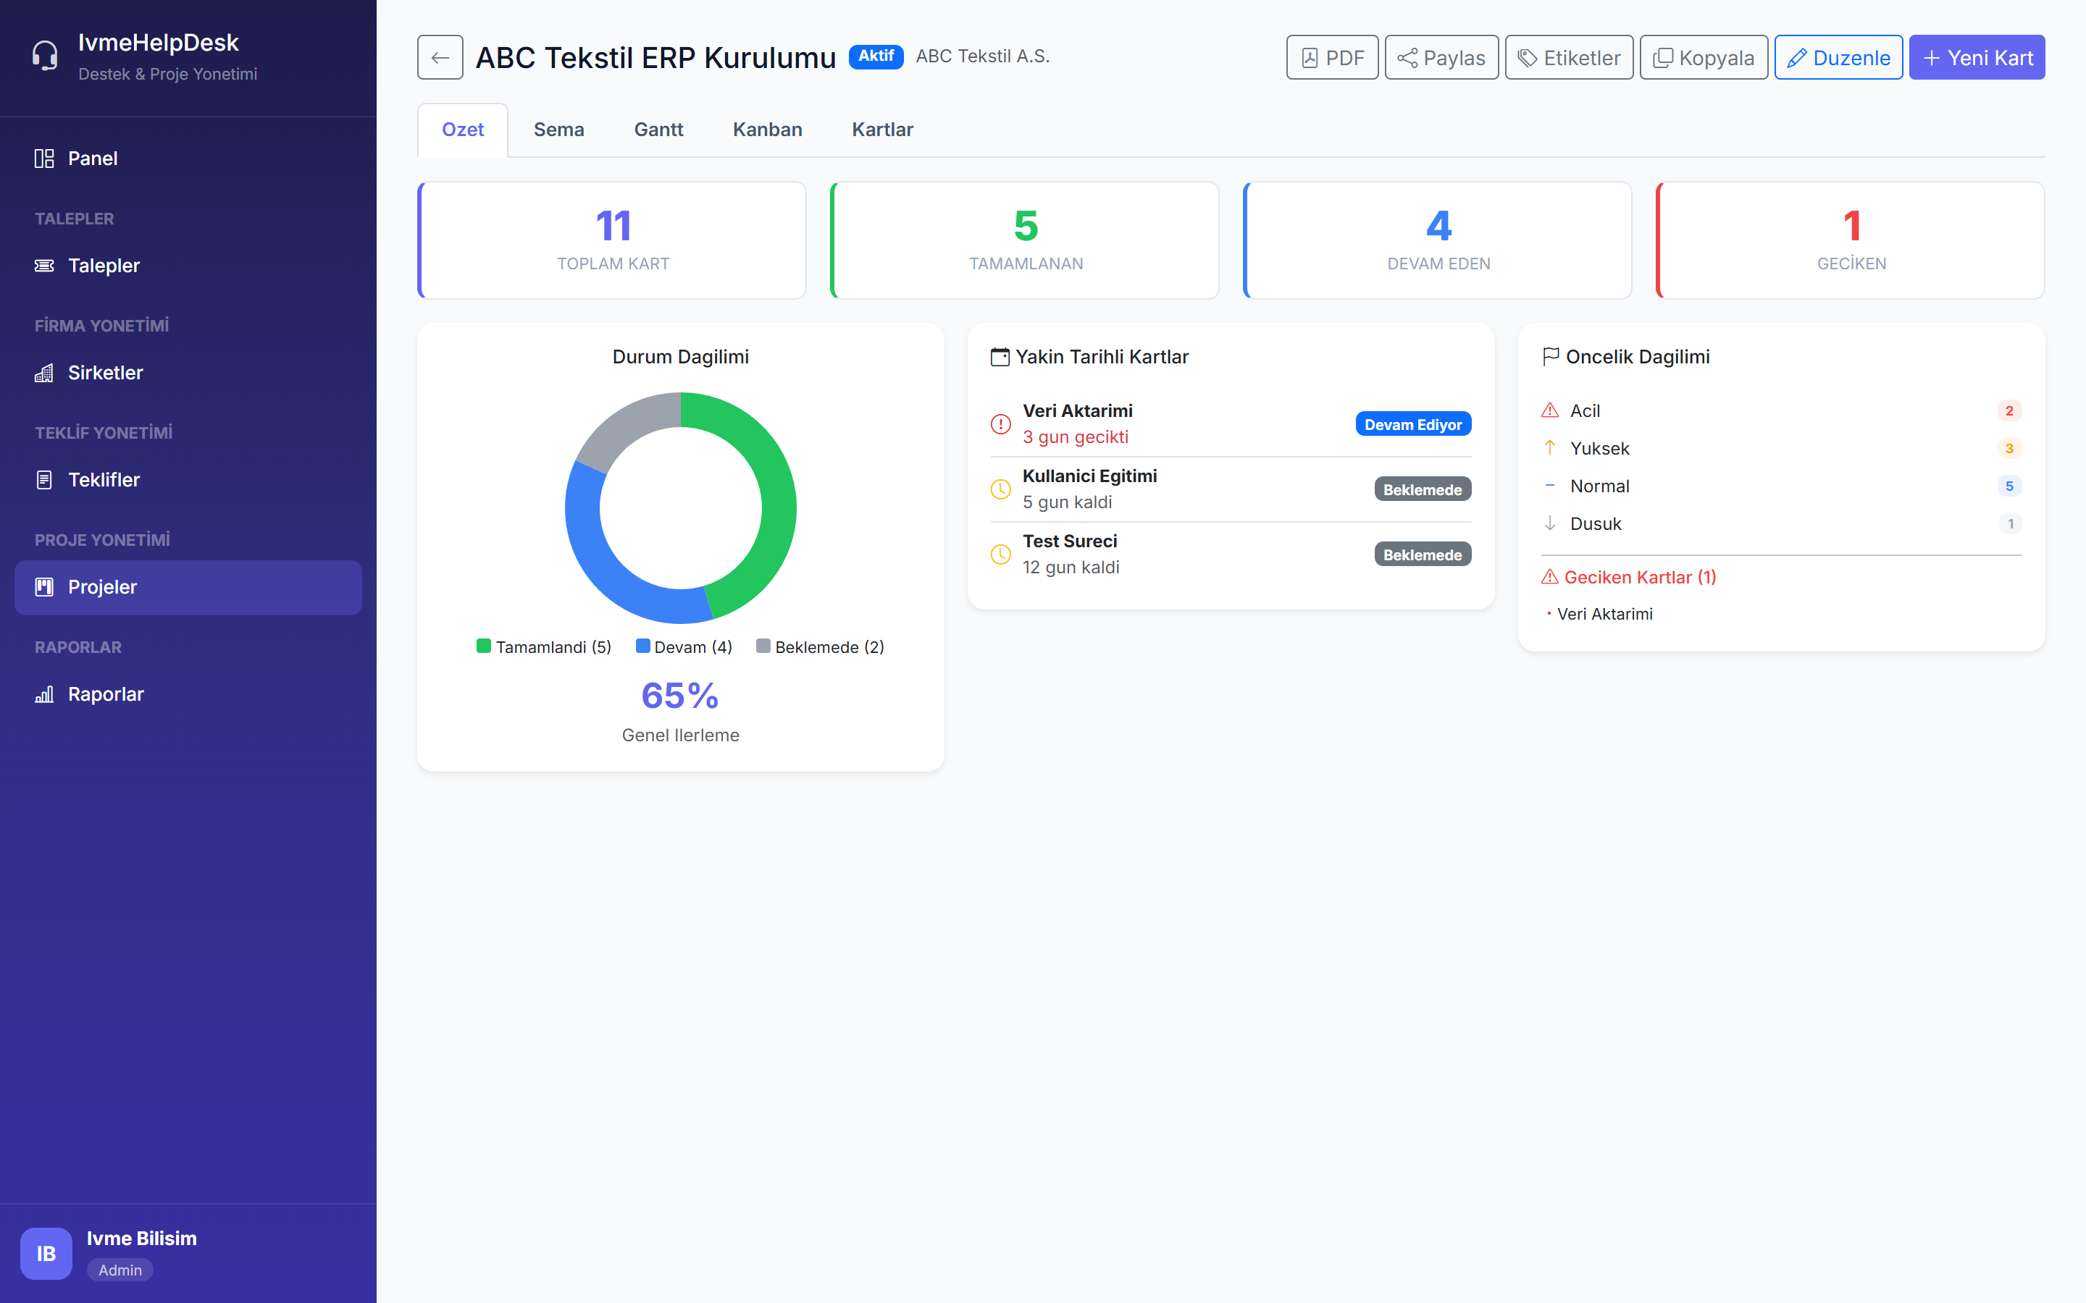The height and width of the screenshot is (1303, 2086).
Task: Open Etiketler tags button
Action: pos(1568,58)
